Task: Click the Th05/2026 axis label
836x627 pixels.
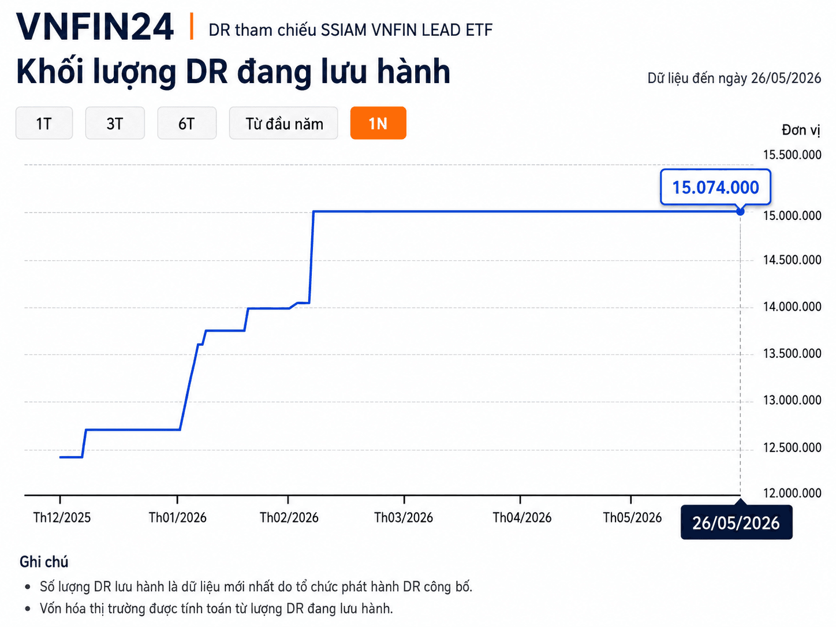Action: [632, 517]
